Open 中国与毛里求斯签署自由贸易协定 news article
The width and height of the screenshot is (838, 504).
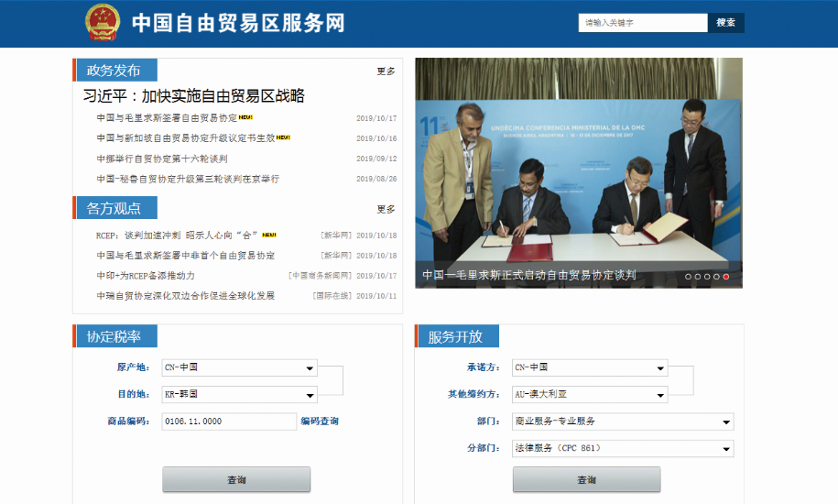(167, 118)
